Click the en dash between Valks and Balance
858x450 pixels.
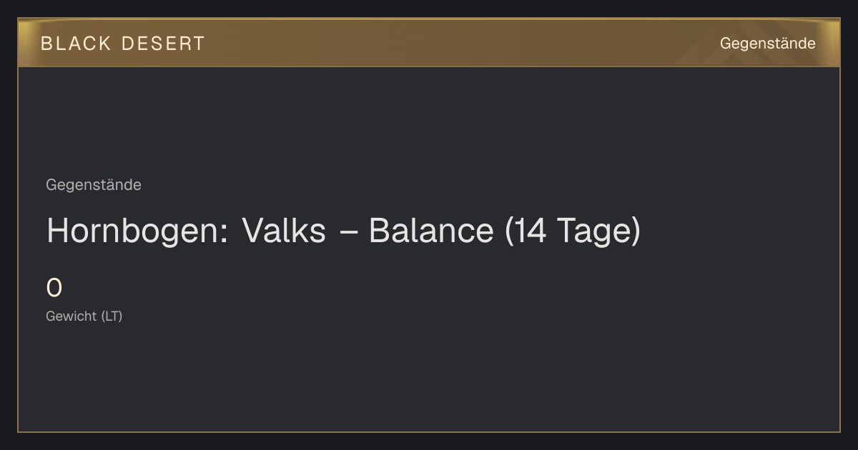point(347,232)
